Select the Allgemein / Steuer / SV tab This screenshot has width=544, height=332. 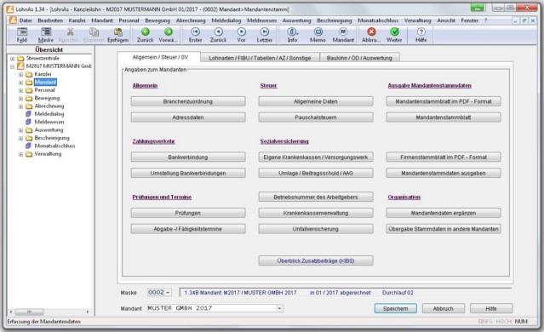click(x=160, y=57)
